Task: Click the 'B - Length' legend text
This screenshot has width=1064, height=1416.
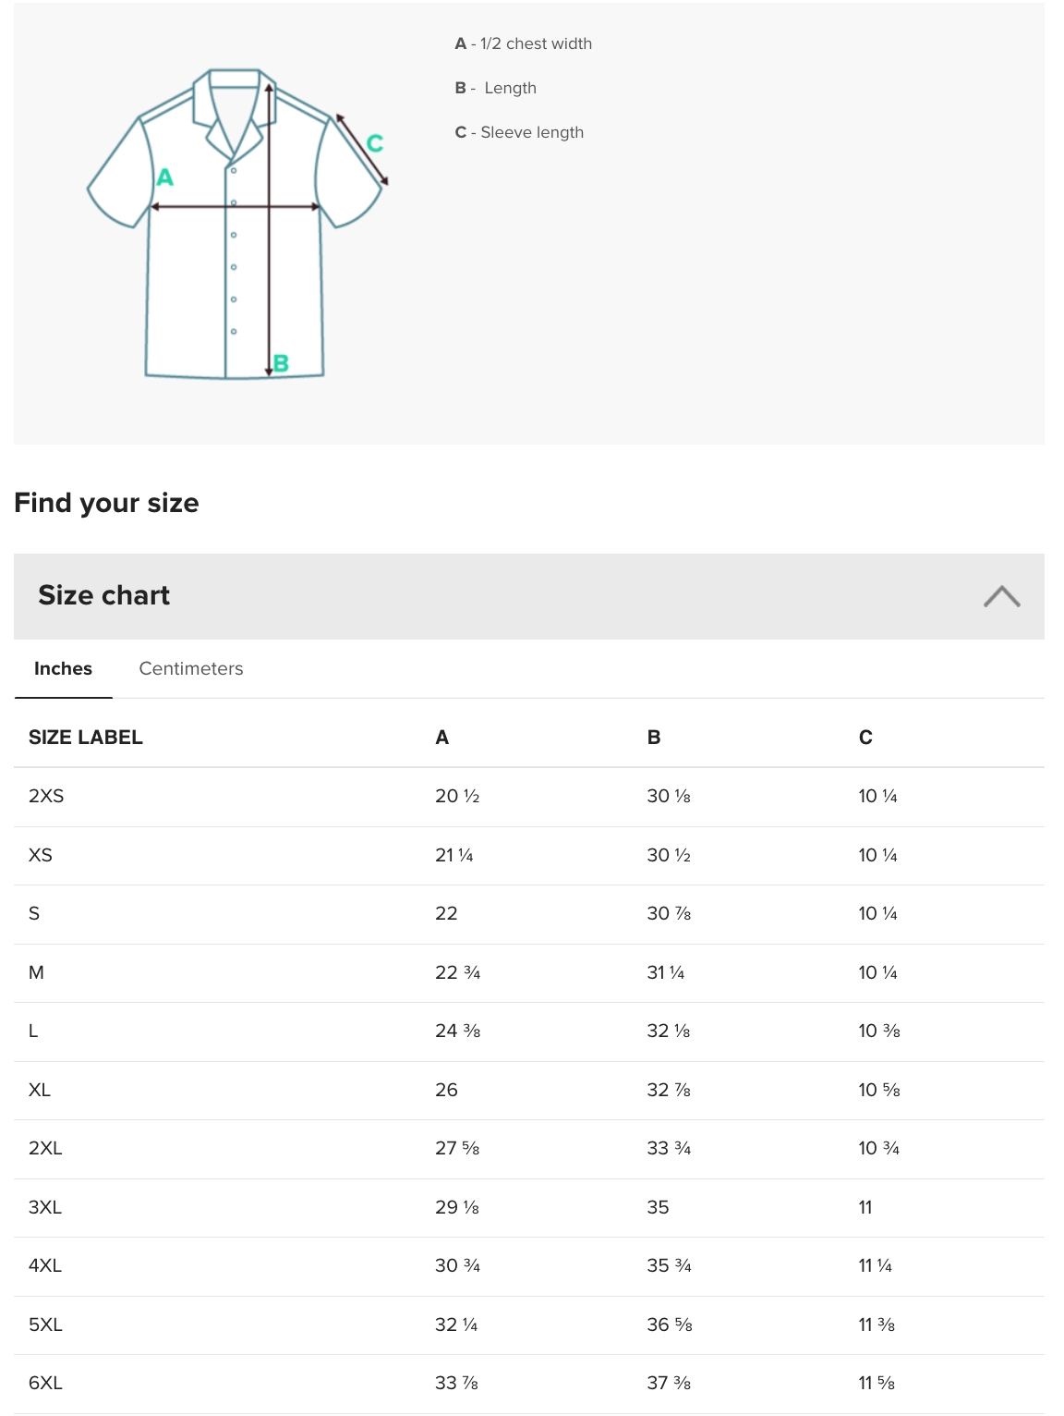Action: [496, 88]
